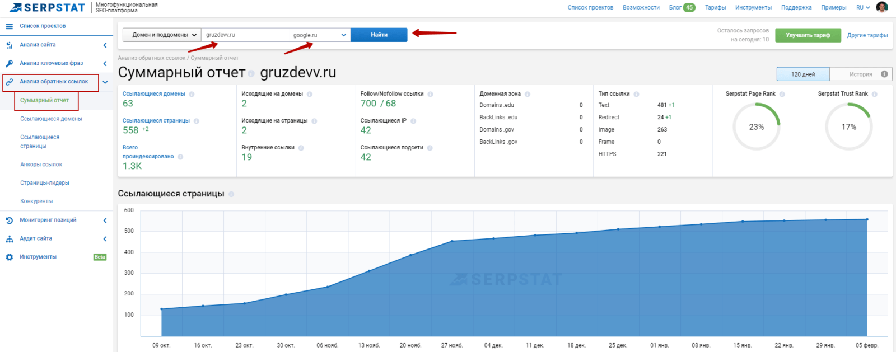Click the 05 февр. data point on chart
Screen dimensions: 896x352
867,219
